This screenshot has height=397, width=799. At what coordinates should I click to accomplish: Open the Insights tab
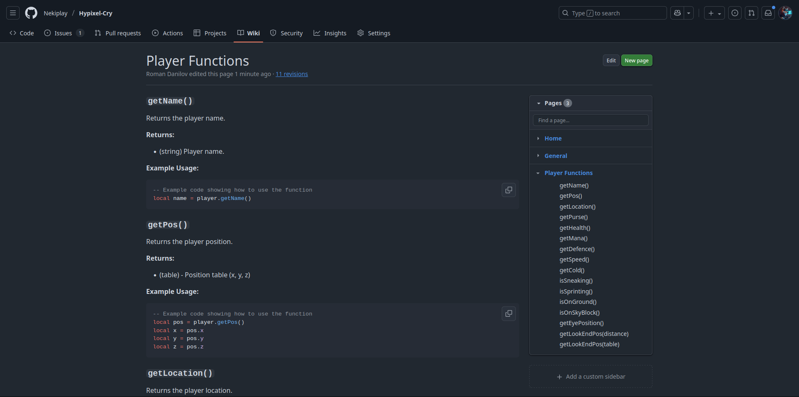(x=330, y=33)
